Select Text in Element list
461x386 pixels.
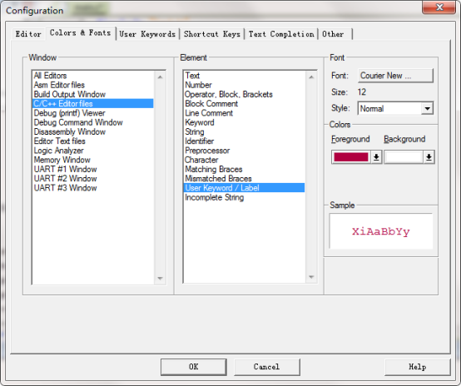click(x=244, y=76)
